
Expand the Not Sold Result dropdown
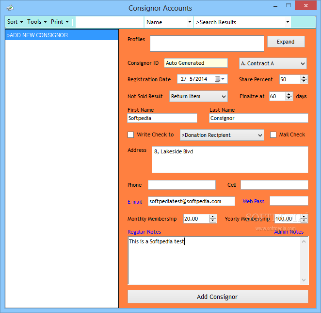(x=198, y=96)
